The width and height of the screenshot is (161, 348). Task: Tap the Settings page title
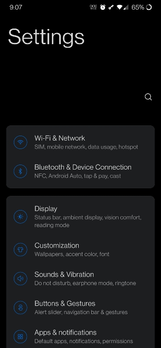[x=46, y=37]
